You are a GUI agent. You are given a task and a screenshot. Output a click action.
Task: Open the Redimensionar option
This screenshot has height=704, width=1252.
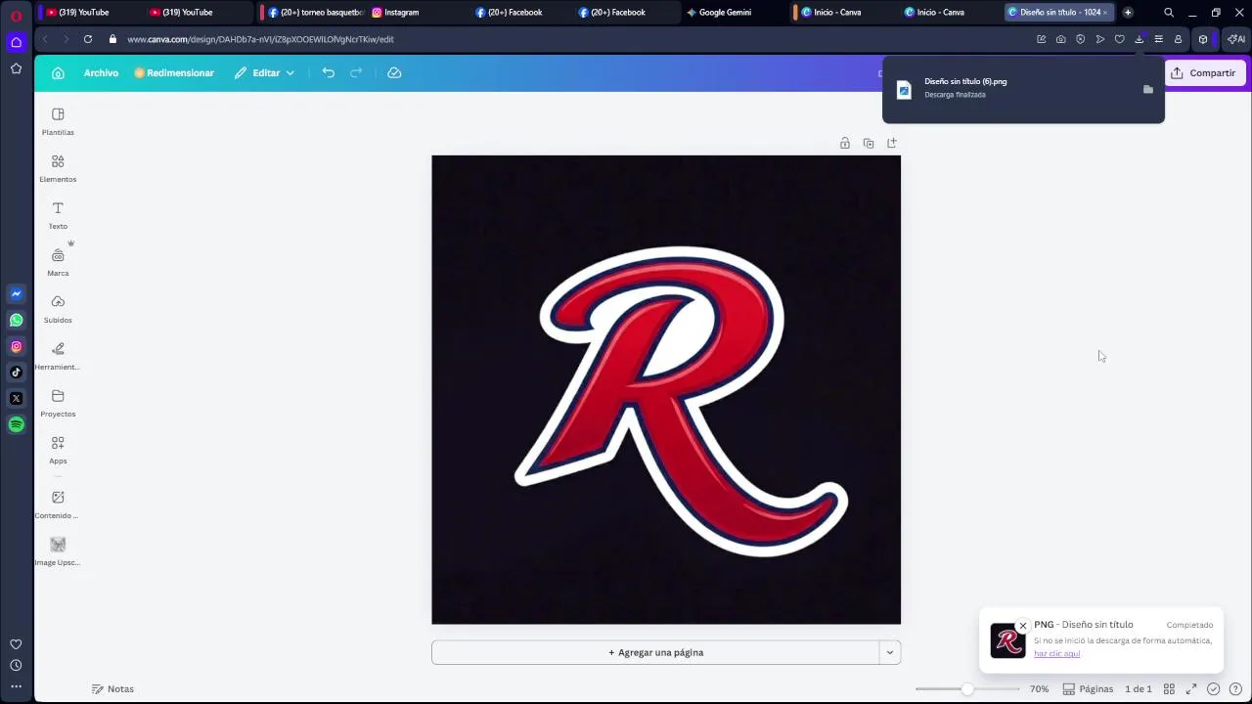pyautogui.click(x=174, y=73)
